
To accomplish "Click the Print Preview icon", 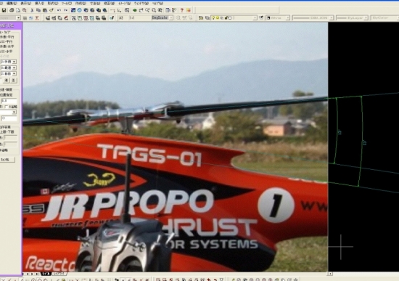I will point(18,10).
